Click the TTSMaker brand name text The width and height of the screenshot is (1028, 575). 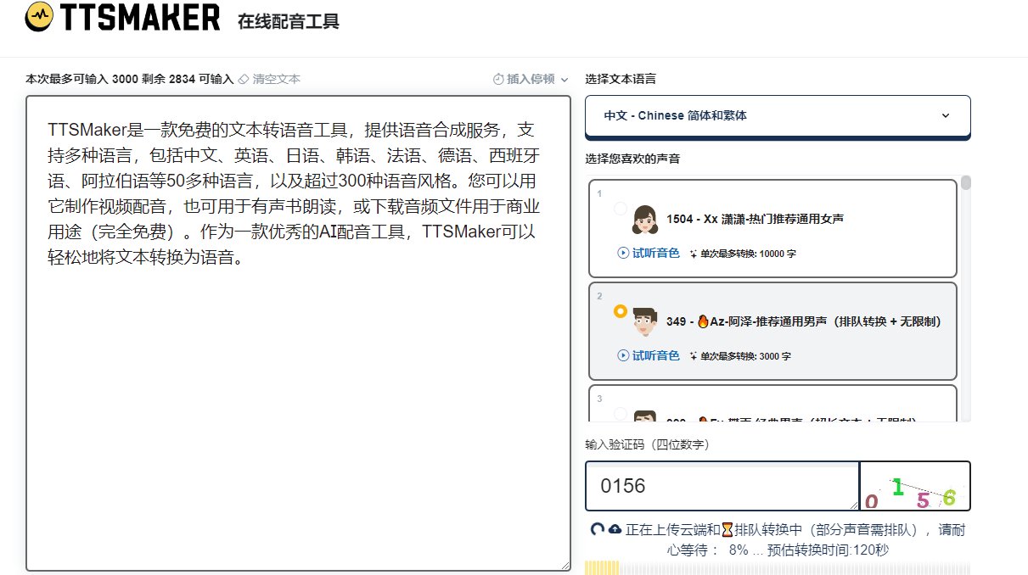point(140,19)
